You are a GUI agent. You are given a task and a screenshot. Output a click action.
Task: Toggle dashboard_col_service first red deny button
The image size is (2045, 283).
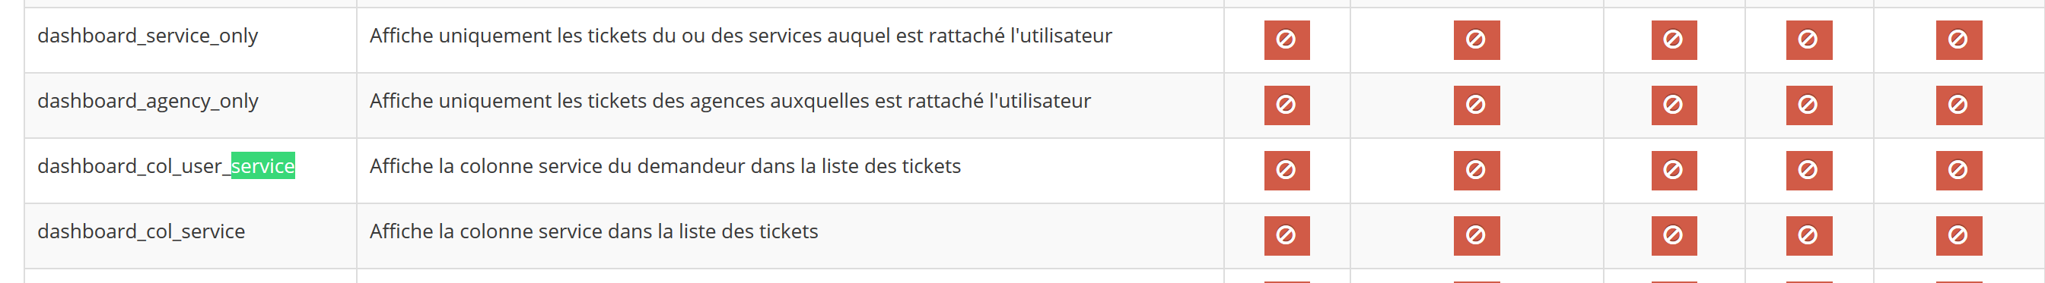pos(1286,235)
